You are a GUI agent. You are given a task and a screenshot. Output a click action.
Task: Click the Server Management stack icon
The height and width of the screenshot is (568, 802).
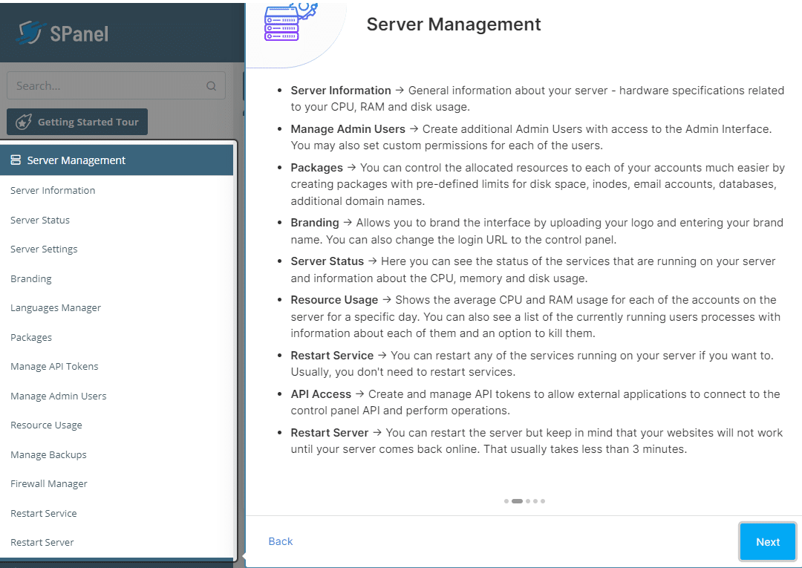(16, 160)
